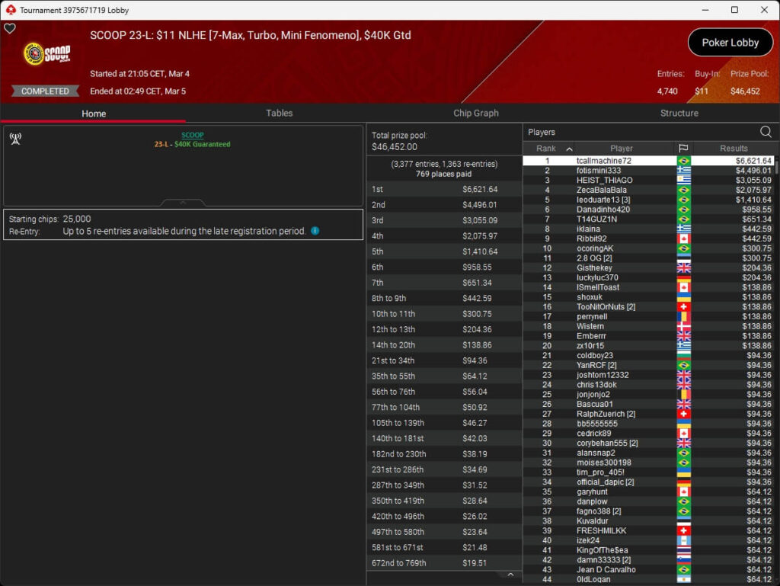Click the heart favorite icon
This screenshot has height=586, width=780.
point(10,29)
